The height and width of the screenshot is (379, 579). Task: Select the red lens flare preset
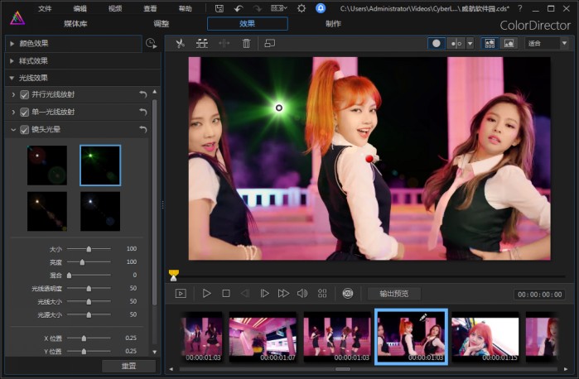click(47, 166)
